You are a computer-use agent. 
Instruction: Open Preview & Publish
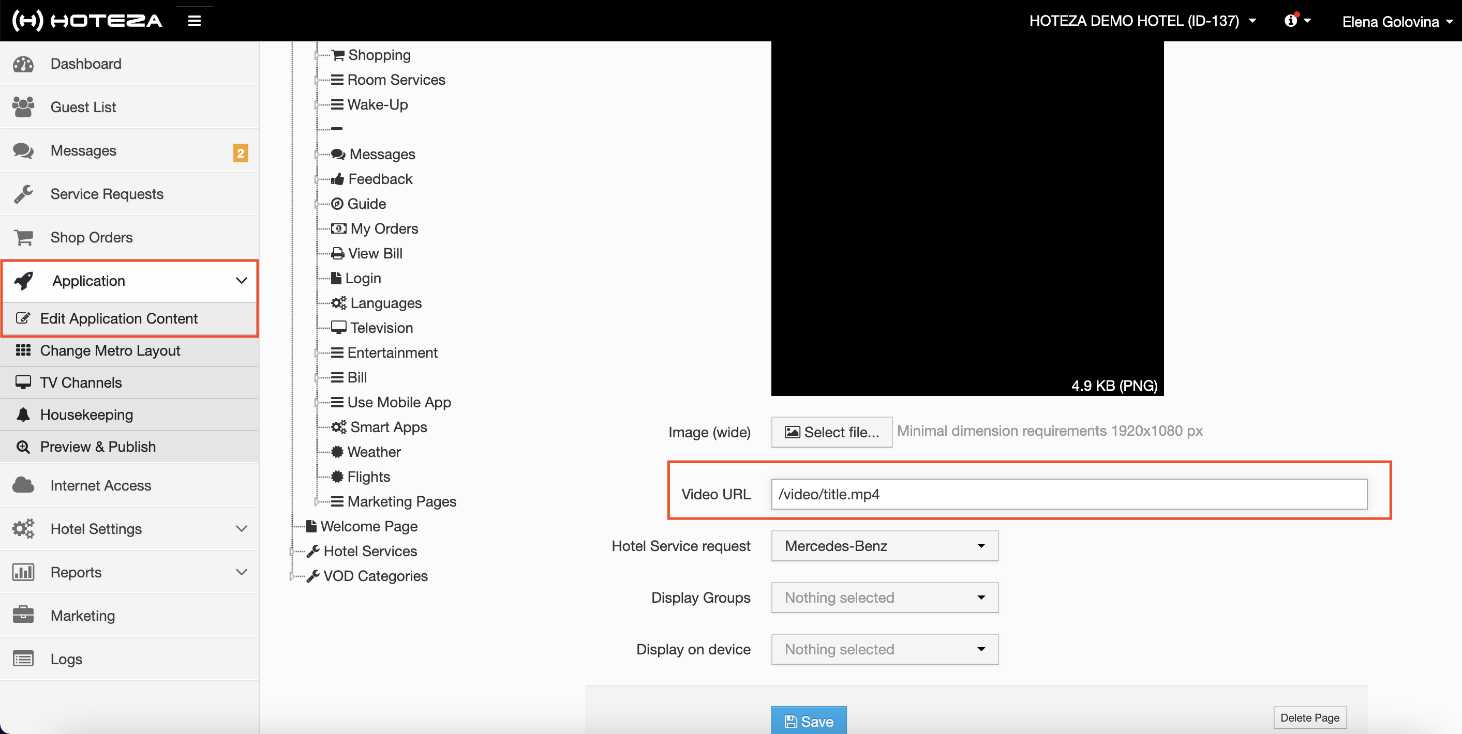pyautogui.click(x=129, y=447)
